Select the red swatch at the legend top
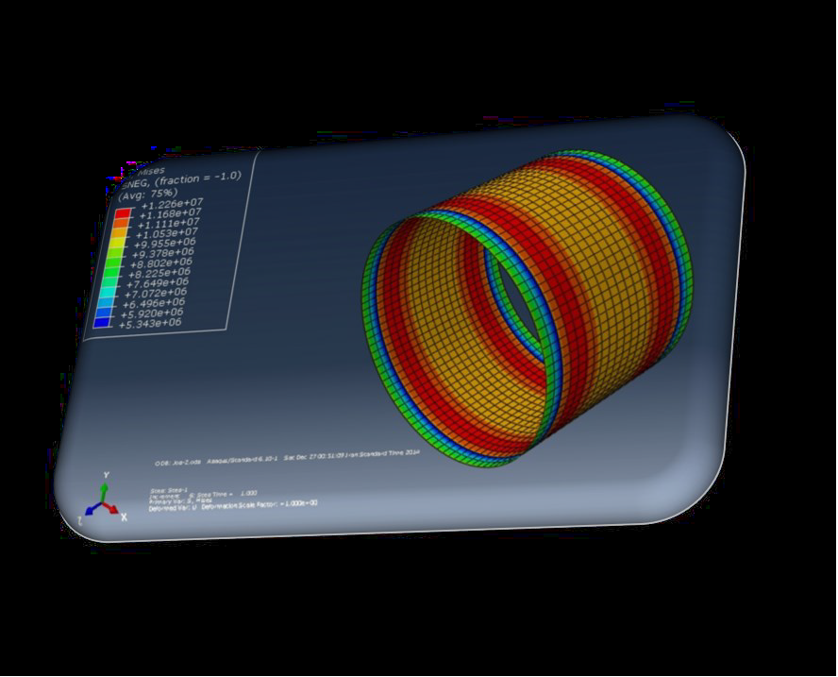The width and height of the screenshot is (838, 677). pos(123,214)
